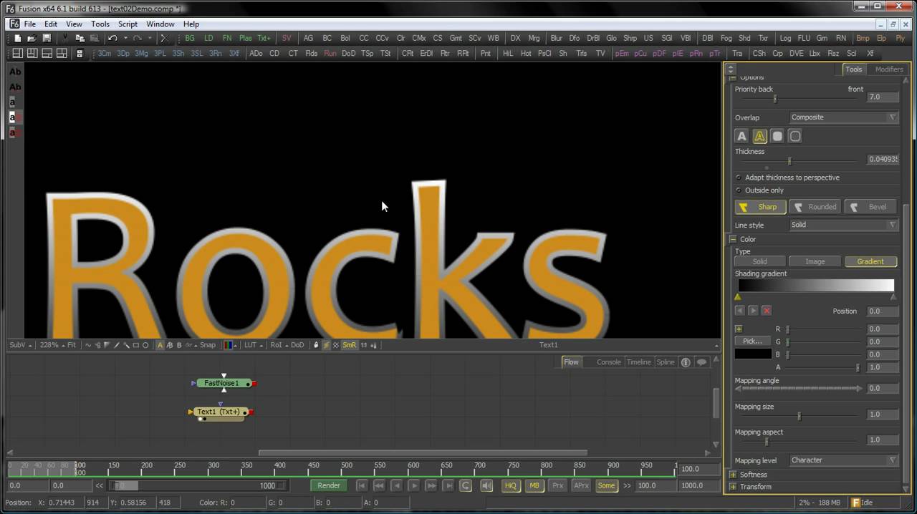Click the black color swatch below Pick
Screen dimensions: 917x514
click(x=753, y=354)
